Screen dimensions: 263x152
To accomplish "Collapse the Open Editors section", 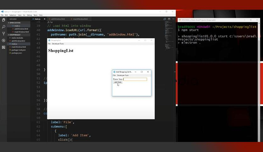I will [8, 23].
